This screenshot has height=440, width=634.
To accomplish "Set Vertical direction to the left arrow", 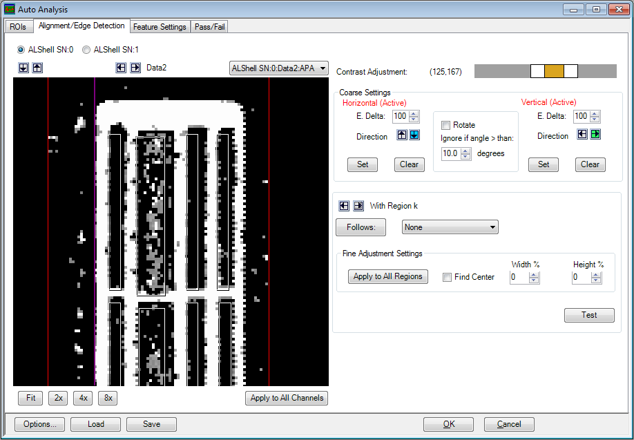I will (582, 135).
